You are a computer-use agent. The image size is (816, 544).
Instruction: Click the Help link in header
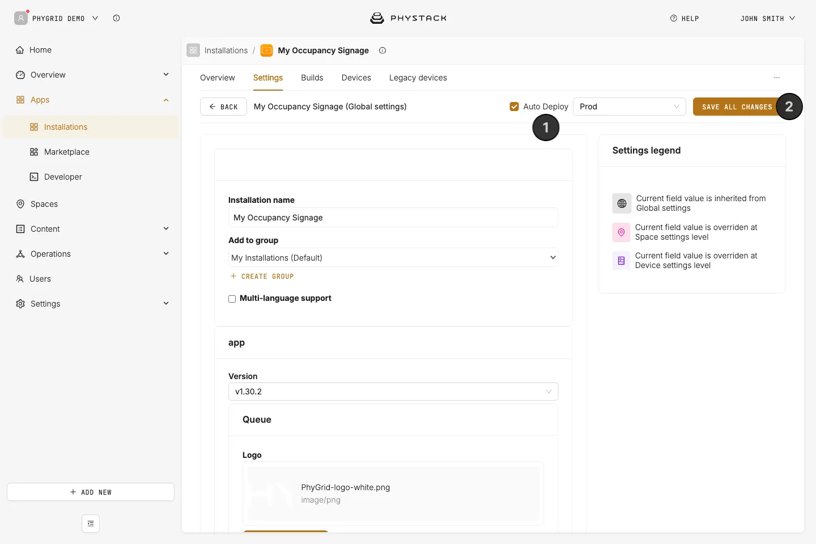pyautogui.click(x=685, y=18)
